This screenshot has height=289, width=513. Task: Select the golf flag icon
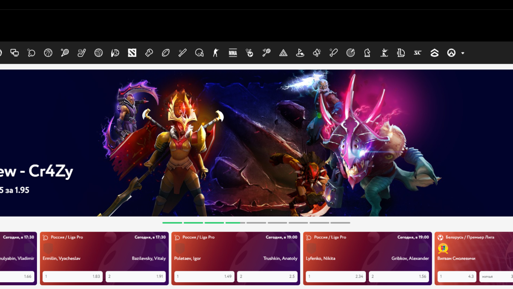click(300, 53)
